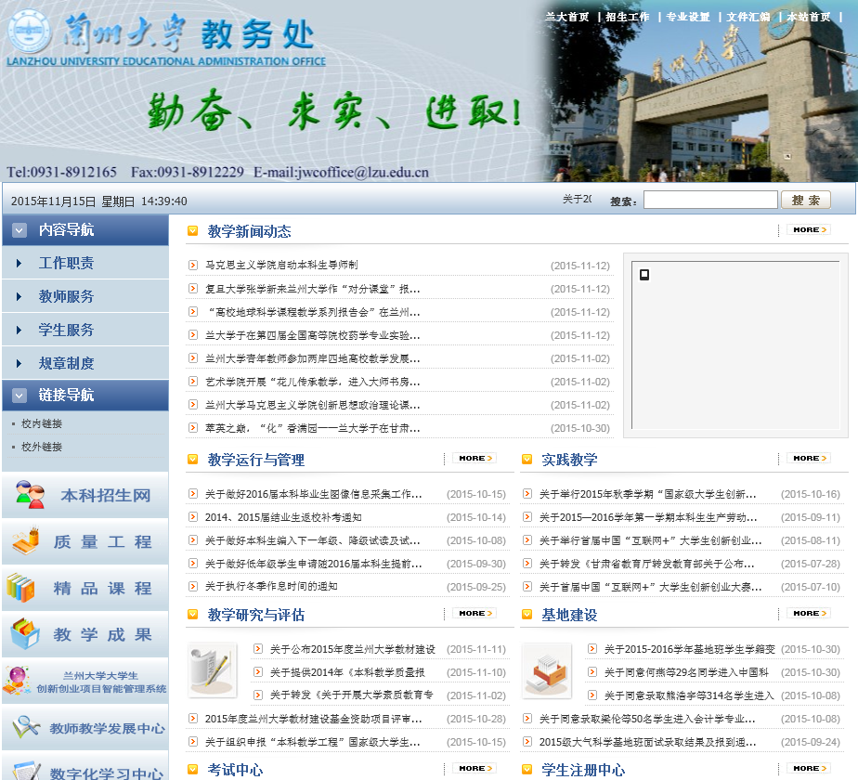Screen dimensions: 858x780
Task: Click the orange icon beside 教学运行与管理
Action: (x=192, y=459)
